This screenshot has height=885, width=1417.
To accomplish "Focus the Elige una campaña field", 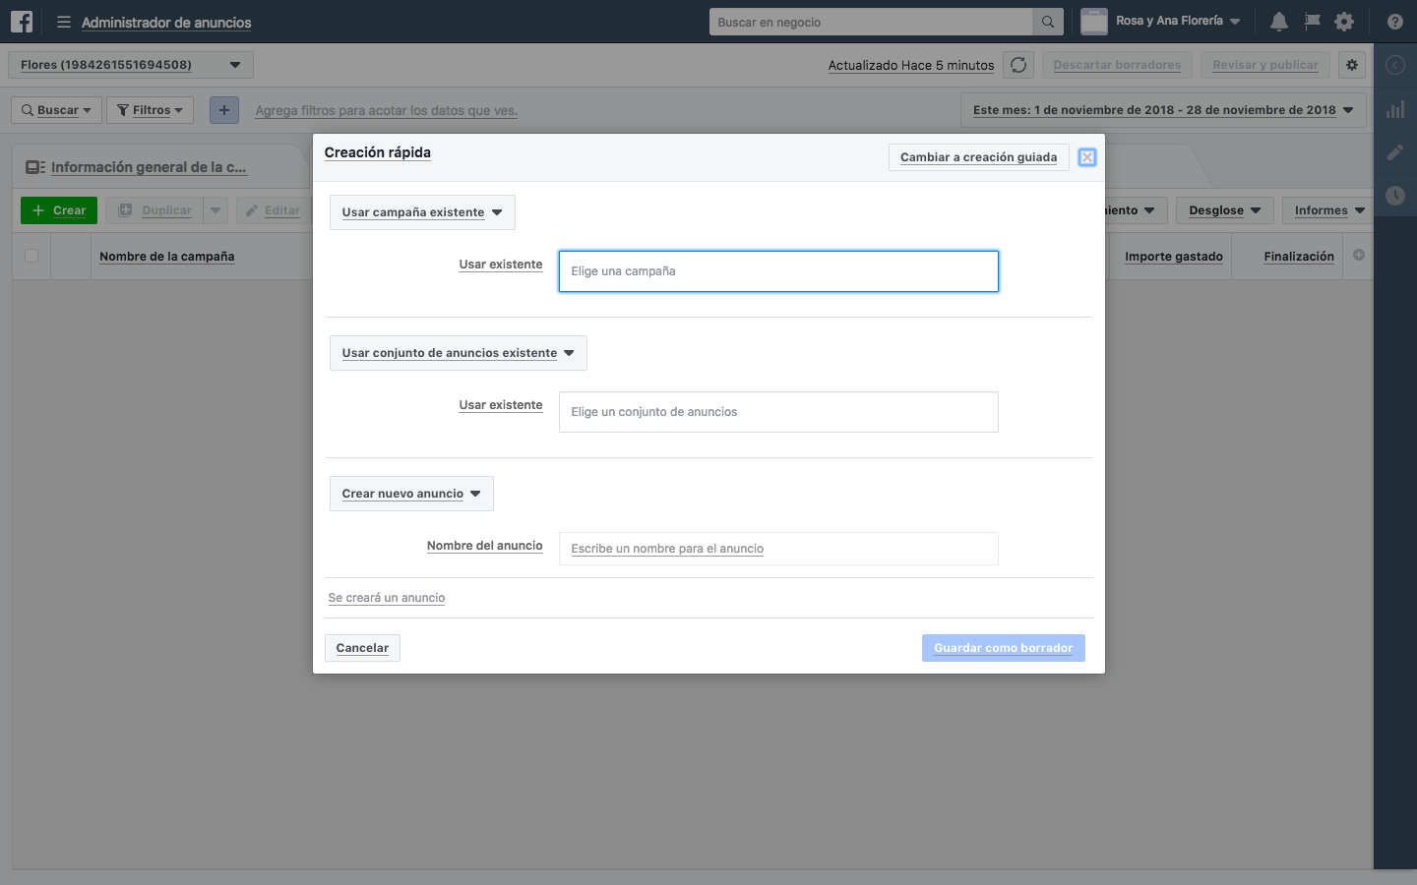I will coord(778,271).
